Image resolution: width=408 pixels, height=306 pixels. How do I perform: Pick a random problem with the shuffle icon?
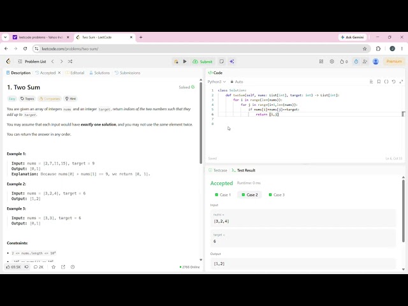click(70, 61)
